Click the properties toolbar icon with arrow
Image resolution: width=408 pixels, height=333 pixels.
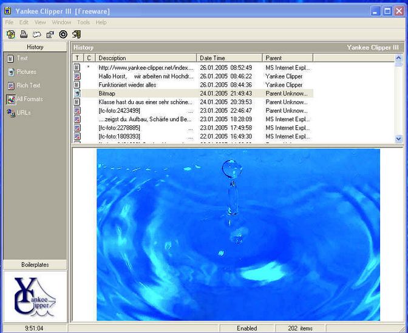tap(50, 35)
